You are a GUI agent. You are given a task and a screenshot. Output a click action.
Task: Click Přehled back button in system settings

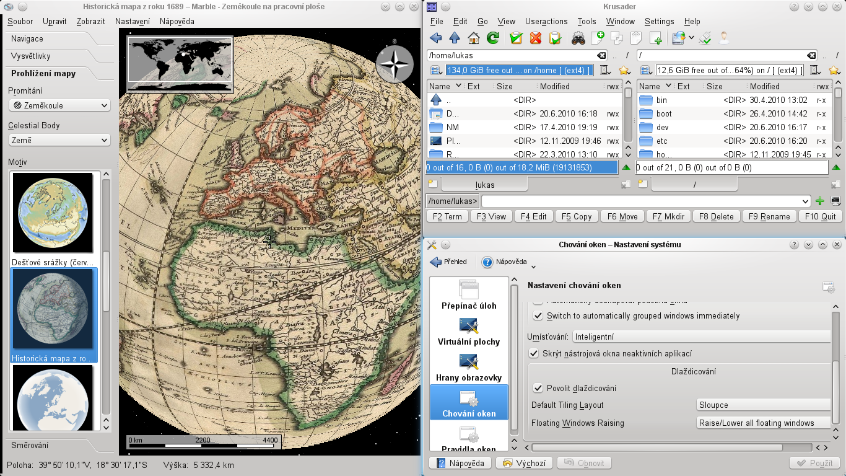[x=449, y=262]
